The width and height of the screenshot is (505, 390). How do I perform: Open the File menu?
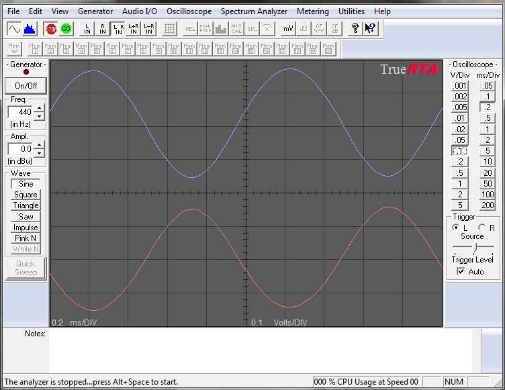coord(13,11)
